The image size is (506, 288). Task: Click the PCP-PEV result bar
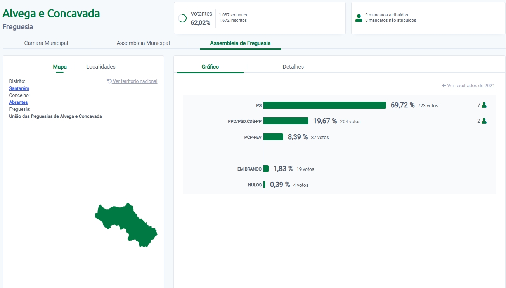click(273, 137)
